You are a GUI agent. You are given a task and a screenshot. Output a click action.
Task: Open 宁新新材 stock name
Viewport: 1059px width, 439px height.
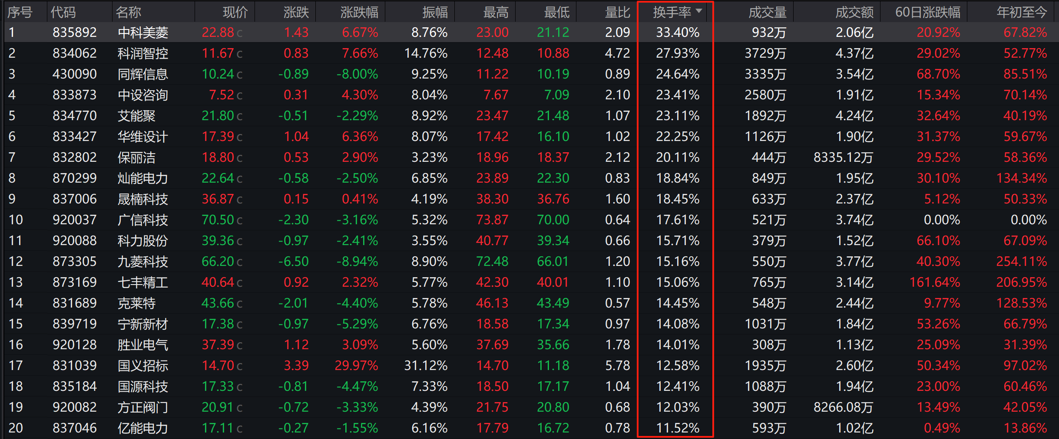tap(143, 324)
